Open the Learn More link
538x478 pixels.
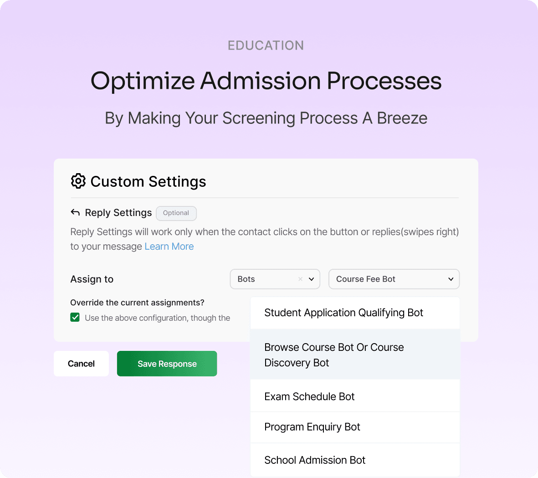(169, 246)
